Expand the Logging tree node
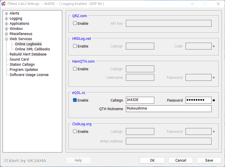Screen dimensions: 225x167 [x=6, y=19]
